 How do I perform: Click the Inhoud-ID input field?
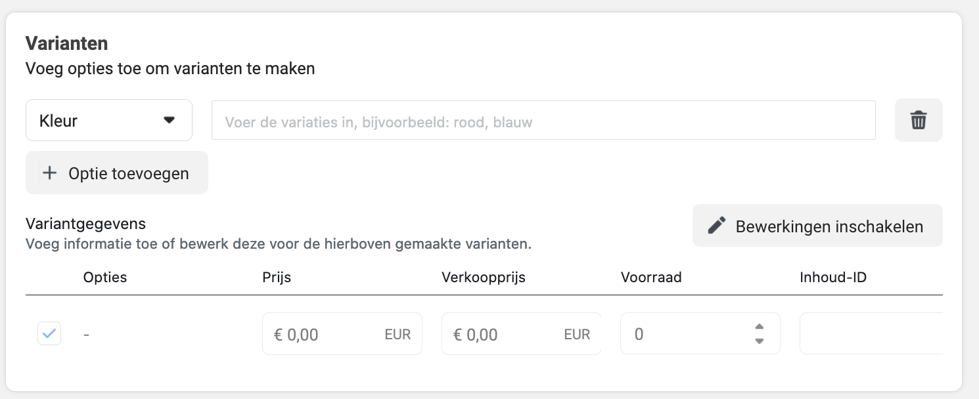point(871,333)
